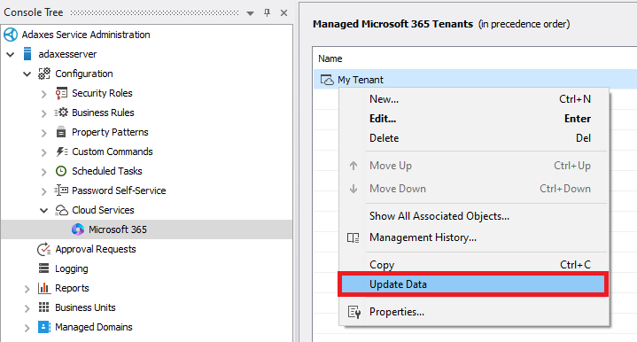Click Update Data in the context menu
The image size is (637, 342).
473,284
